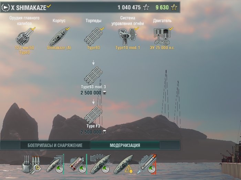241x180 pixels.
Task: Switch to the Модернизация tab
Action: (x=125, y=145)
